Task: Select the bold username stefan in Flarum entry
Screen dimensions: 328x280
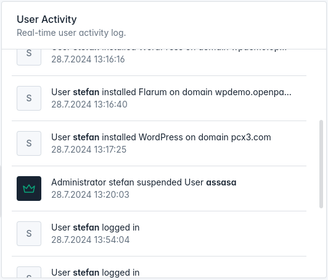Action: [x=86, y=92]
